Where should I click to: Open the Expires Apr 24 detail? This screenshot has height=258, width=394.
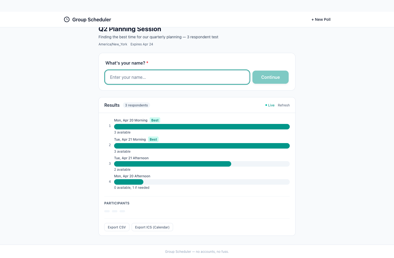[142, 44]
